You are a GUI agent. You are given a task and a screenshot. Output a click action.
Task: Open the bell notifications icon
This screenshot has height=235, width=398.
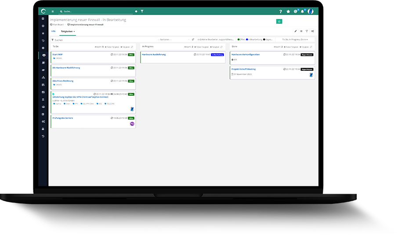click(x=303, y=11)
